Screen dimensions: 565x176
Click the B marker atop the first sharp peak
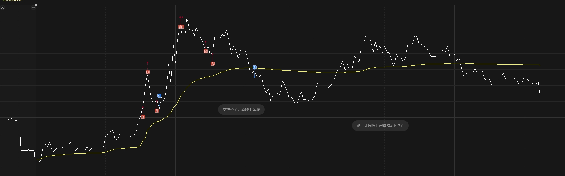(147, 72)
